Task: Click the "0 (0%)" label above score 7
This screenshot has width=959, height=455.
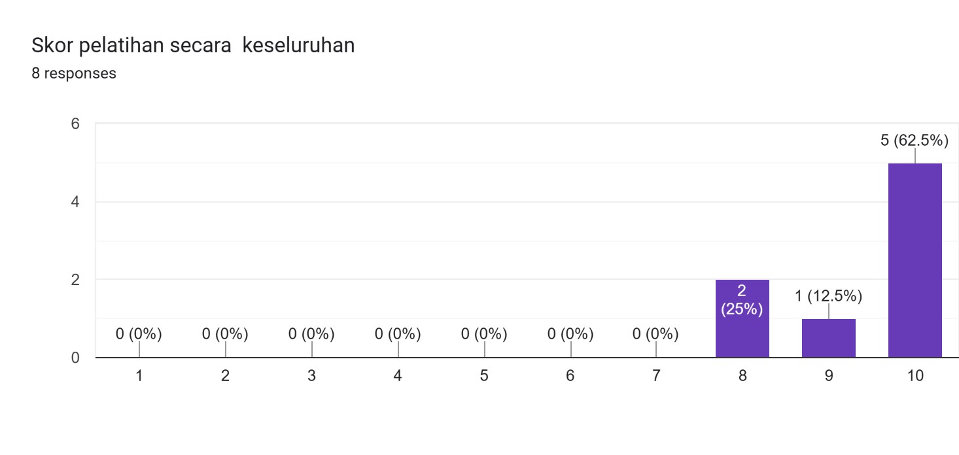Action: point(655,334)
